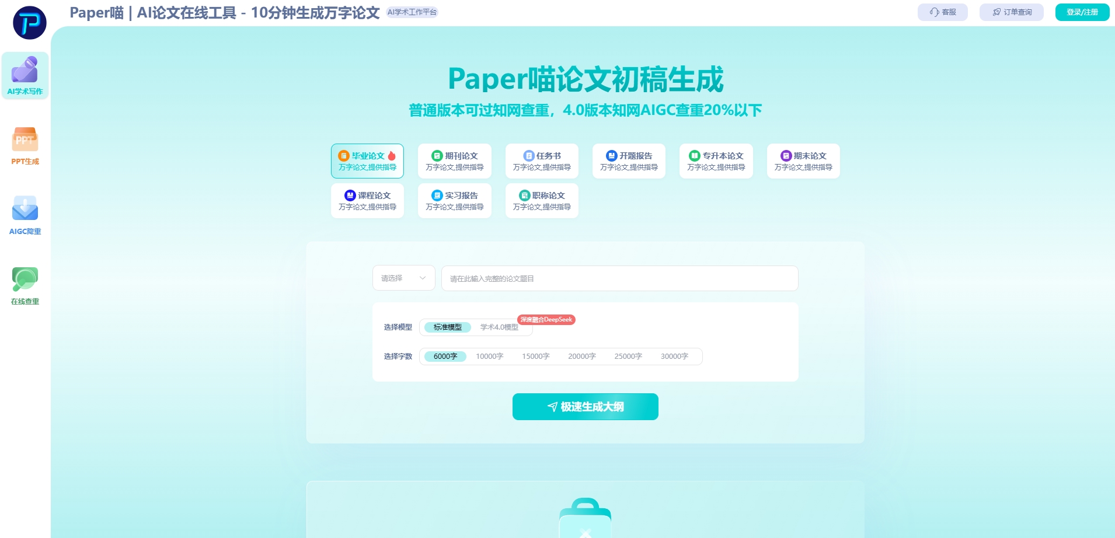Click the green 期刊论文 icon
Viewport: 1115px width, 538px height.
(437, 156)
